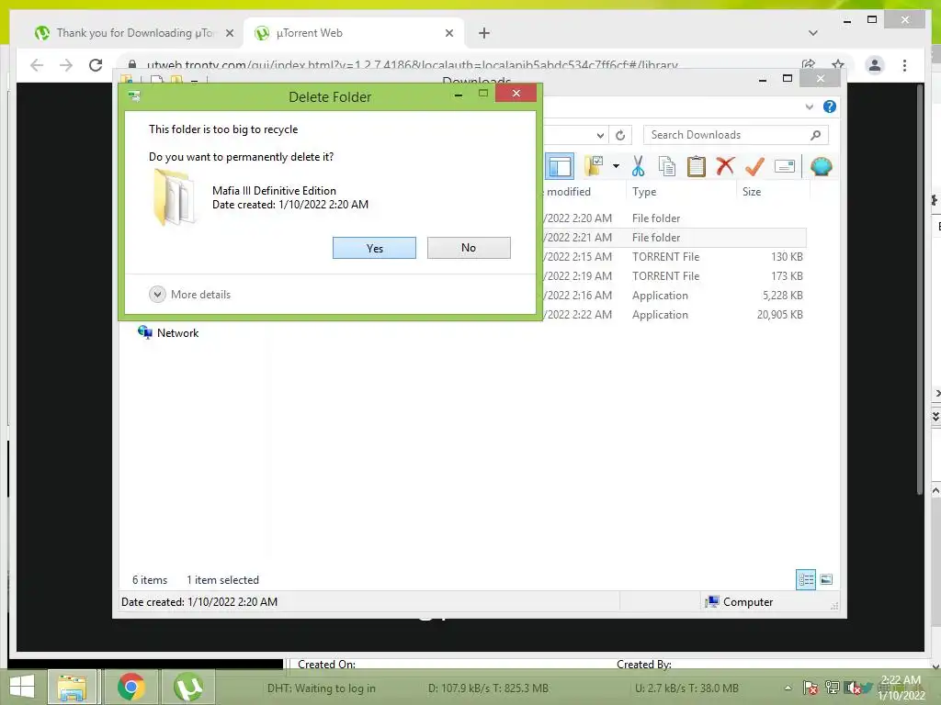Open Windows Start button
Viewport: 941px width, 705px height.
pyautogui.click(x=22, y=688)
